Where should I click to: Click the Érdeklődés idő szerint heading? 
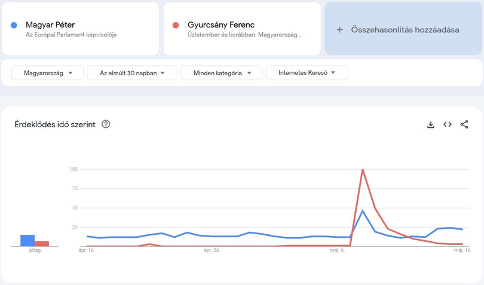[55, 124]
